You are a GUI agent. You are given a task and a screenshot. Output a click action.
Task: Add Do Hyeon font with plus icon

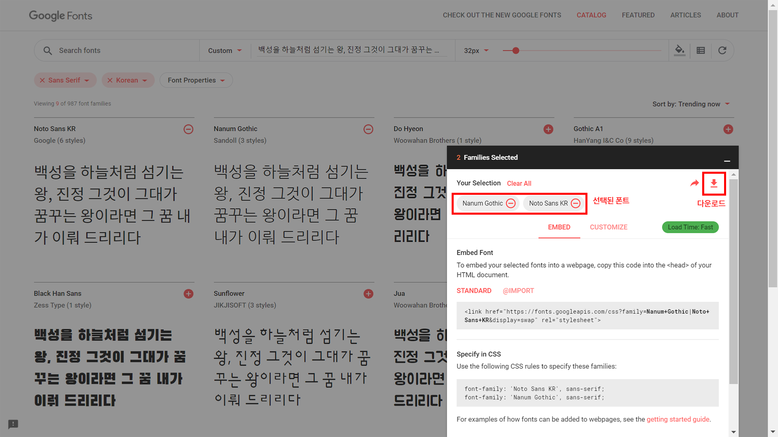point(548,129)
